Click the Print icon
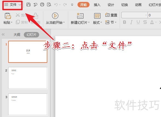This screenshot has height=117, width=161. tap(42, 5)
